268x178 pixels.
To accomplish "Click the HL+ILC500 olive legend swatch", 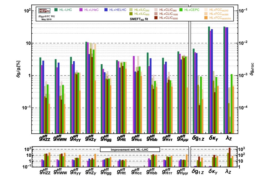I will click(131, 14).
